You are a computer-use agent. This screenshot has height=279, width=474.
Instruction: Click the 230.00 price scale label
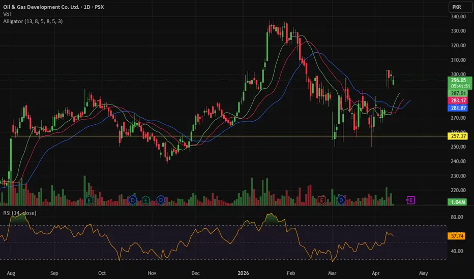point(458,176)
